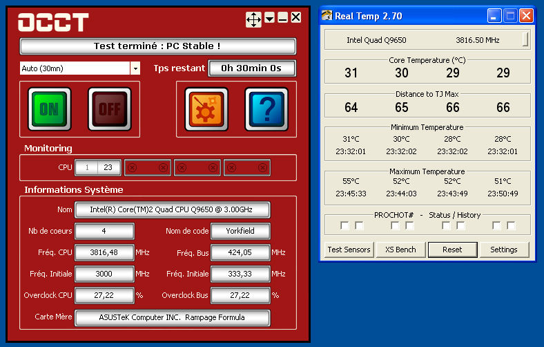
Task: Start the test with the green ON button
Action: [x=49, y=109]
